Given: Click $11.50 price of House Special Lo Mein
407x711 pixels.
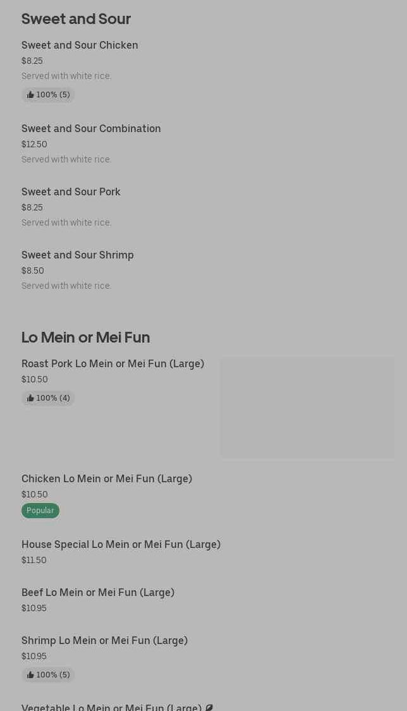Looking at the screenshot, I should click(34, 560).
